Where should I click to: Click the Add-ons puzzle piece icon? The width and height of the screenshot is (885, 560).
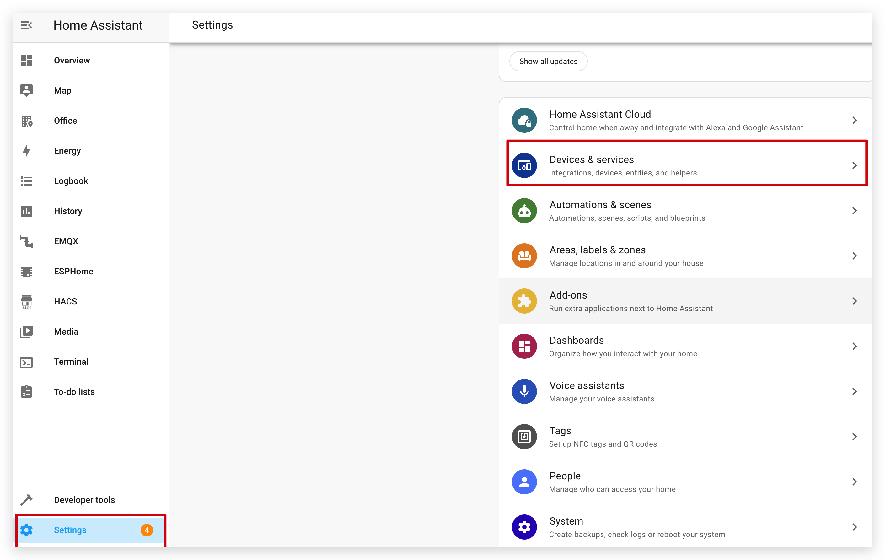(524, 301)
